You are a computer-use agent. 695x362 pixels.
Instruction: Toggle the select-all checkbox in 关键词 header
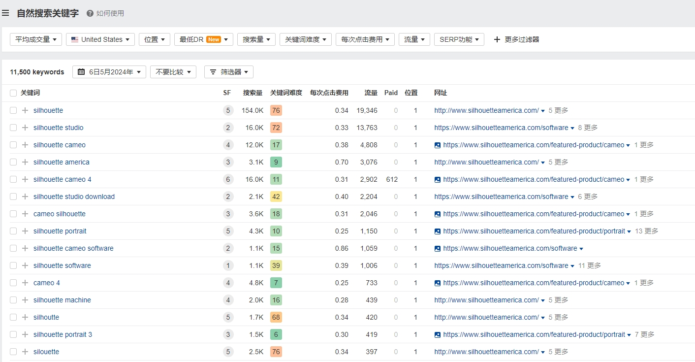coord(13,93)
